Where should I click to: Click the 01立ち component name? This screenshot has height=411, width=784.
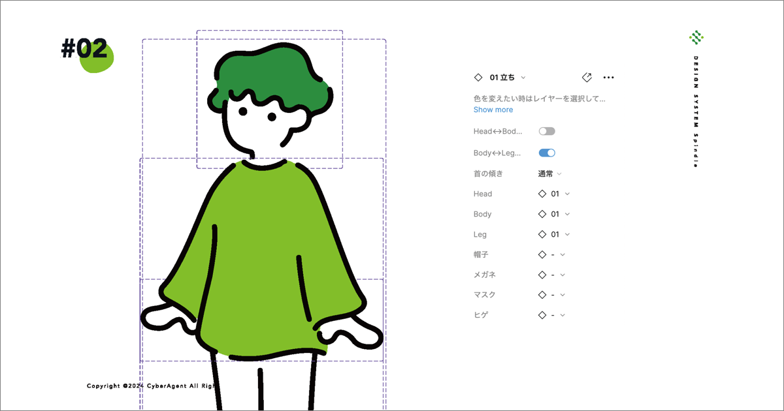point(502,78)
